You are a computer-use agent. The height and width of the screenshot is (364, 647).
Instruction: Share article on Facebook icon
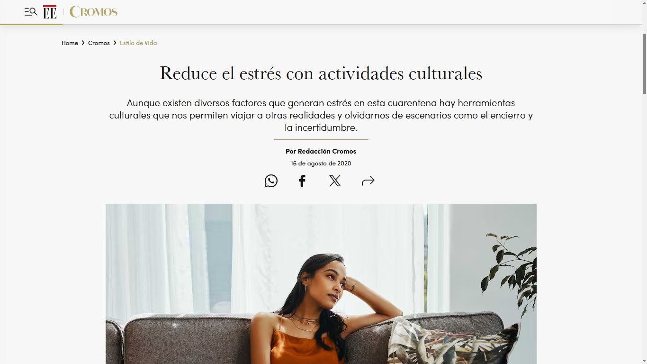(302, 181)
